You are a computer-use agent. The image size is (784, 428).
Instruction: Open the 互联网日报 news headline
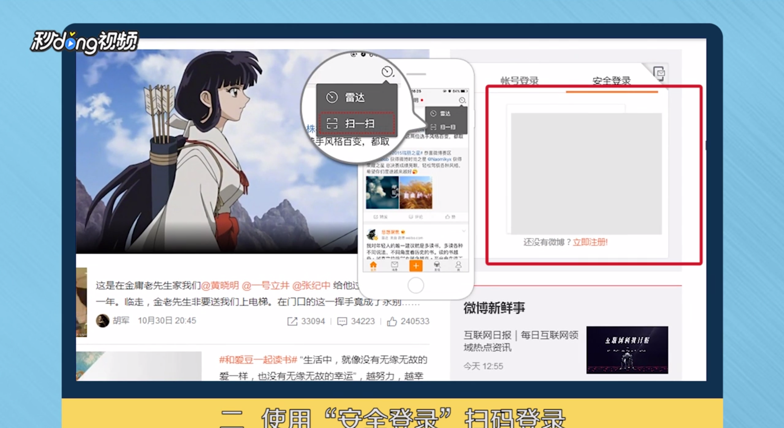(x=521, y=341)
